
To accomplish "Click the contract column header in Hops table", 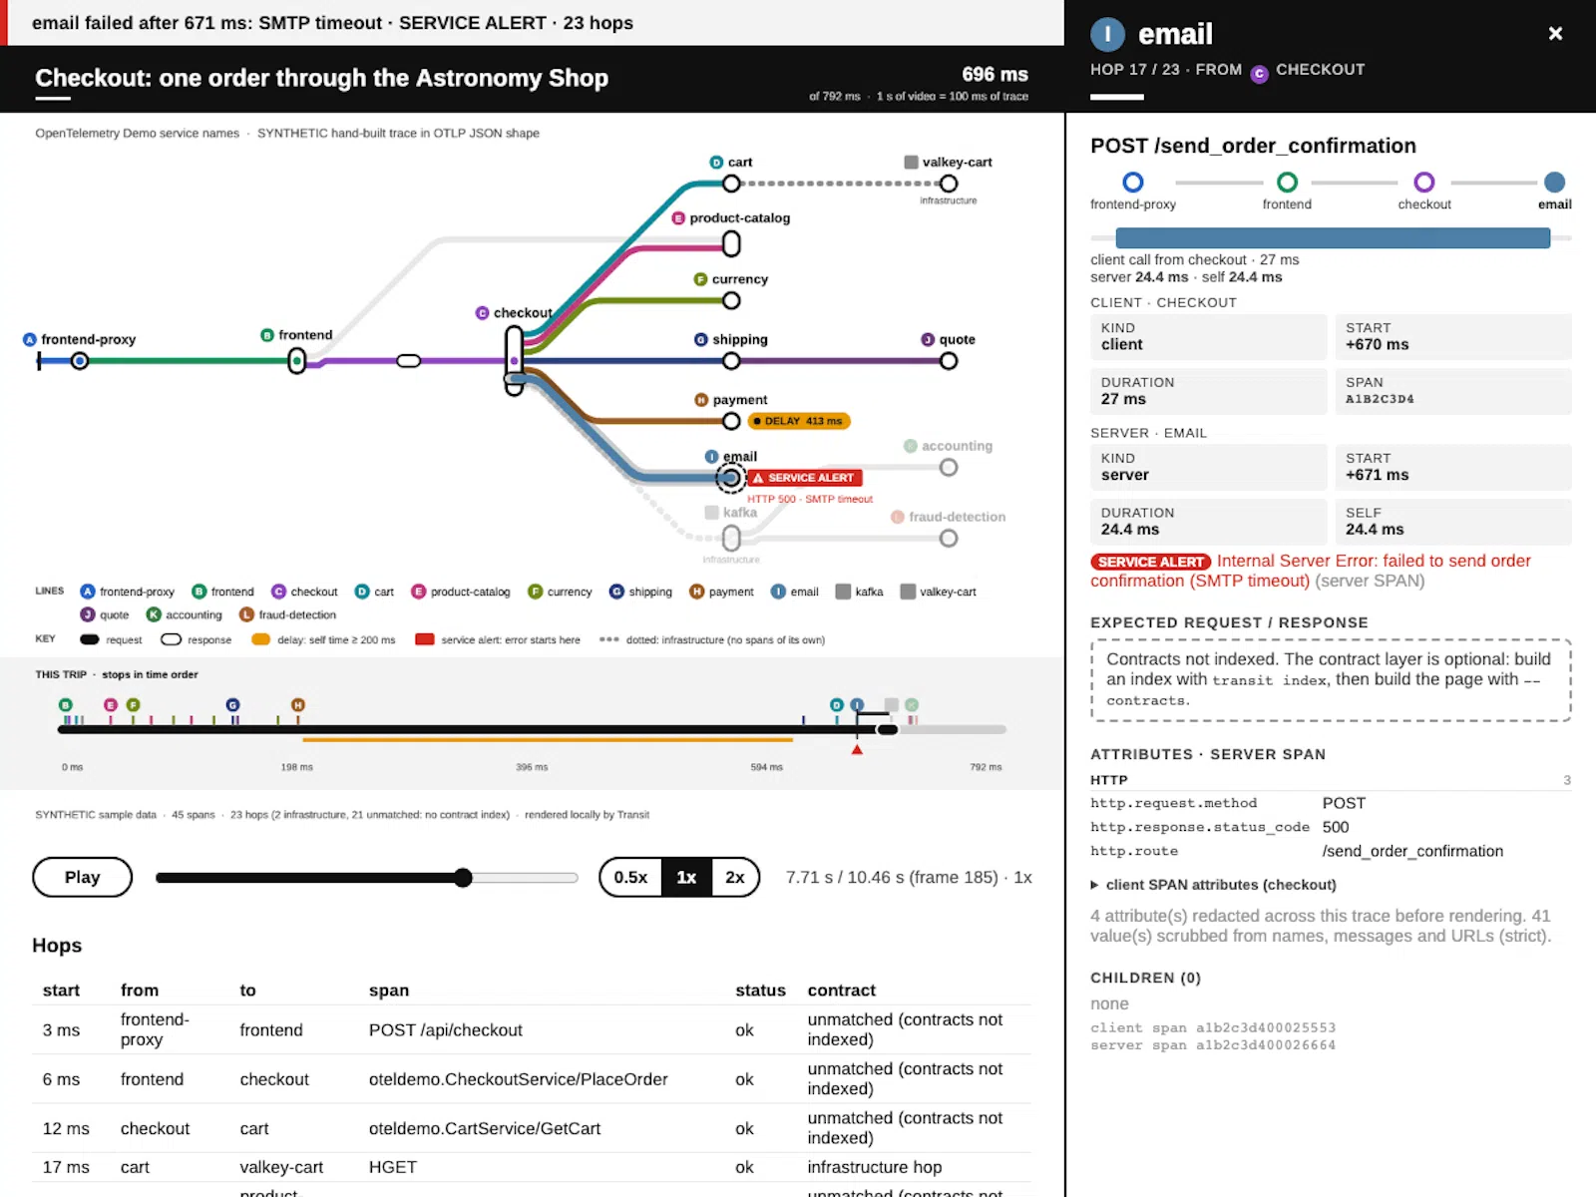I will (x=841, y=991).
